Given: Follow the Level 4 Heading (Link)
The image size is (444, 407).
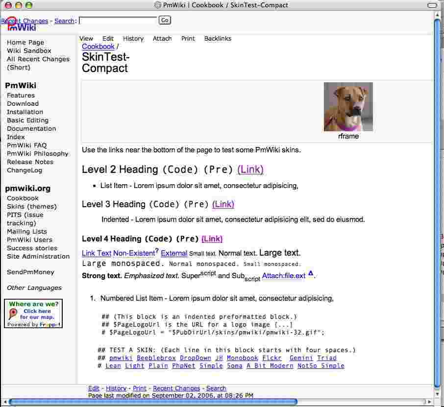Looking at the screenshot, I should point(212,239).
